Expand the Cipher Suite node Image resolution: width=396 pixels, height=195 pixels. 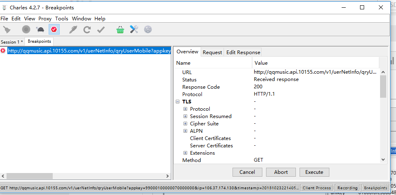186,123
